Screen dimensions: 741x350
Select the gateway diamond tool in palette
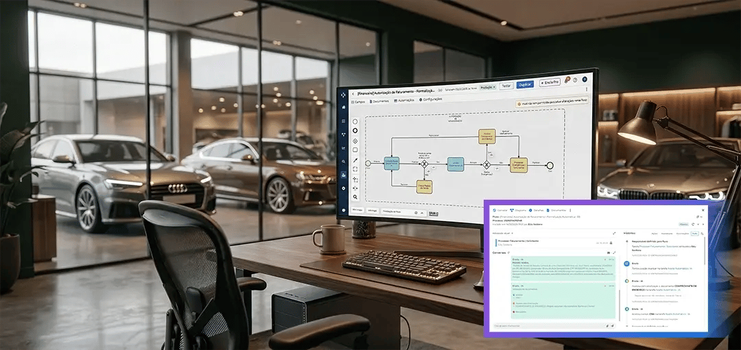tap(355, 140)
